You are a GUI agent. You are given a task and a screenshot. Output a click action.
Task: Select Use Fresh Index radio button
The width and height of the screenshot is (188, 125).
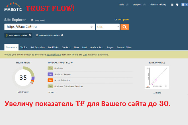coord(30,35)
